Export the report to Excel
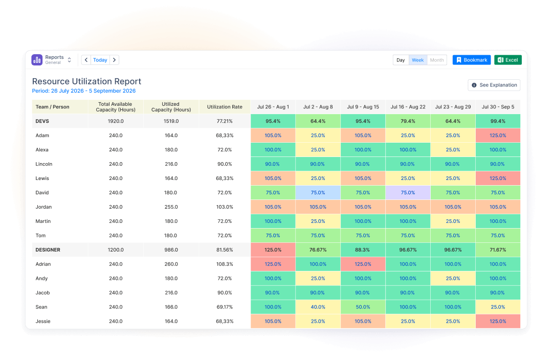 point(508,60)
